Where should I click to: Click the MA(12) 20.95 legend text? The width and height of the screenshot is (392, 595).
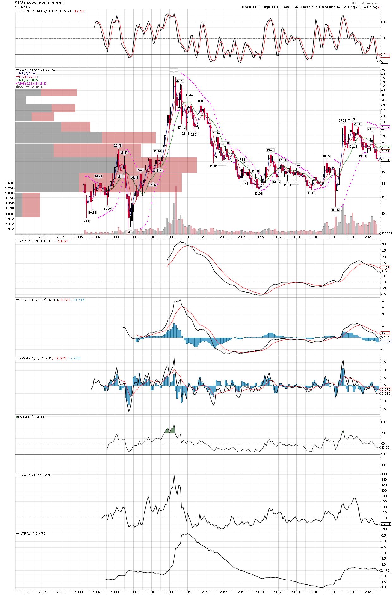coord(28,80)
